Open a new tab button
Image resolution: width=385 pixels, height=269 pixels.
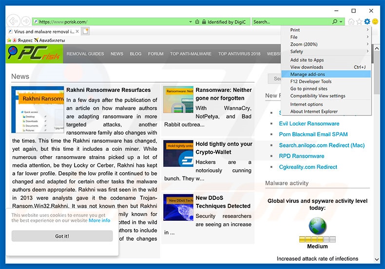click(x=86, y=31)
